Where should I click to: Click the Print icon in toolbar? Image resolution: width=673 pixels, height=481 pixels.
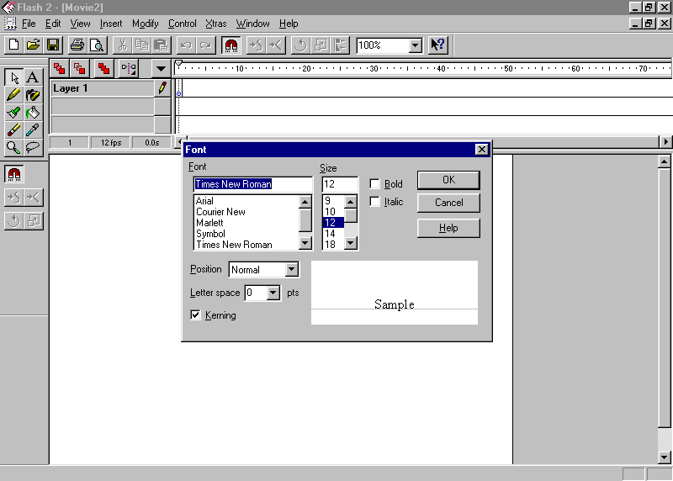[77, 45]
